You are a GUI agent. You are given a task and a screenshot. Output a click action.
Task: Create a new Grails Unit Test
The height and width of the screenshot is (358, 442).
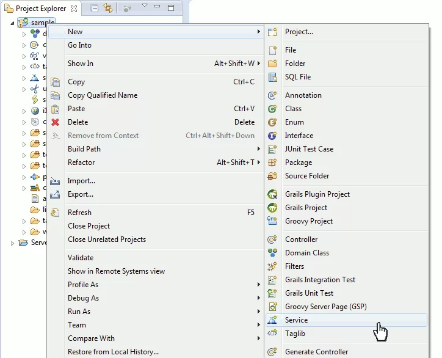[346, 293]
